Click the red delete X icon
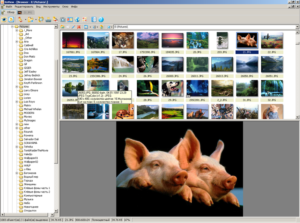 click(79, 27)
